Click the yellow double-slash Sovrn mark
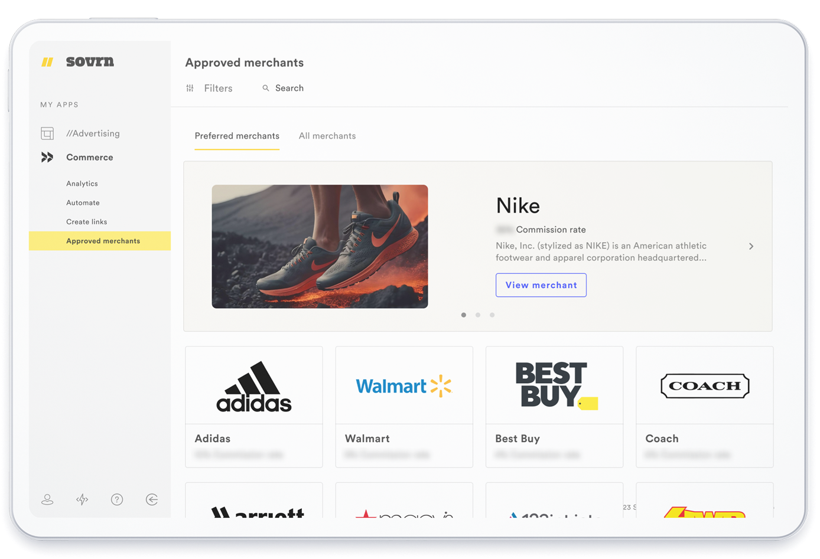 [47, 62]
